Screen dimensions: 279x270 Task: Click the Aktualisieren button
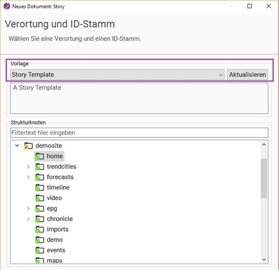coord(247,75)
